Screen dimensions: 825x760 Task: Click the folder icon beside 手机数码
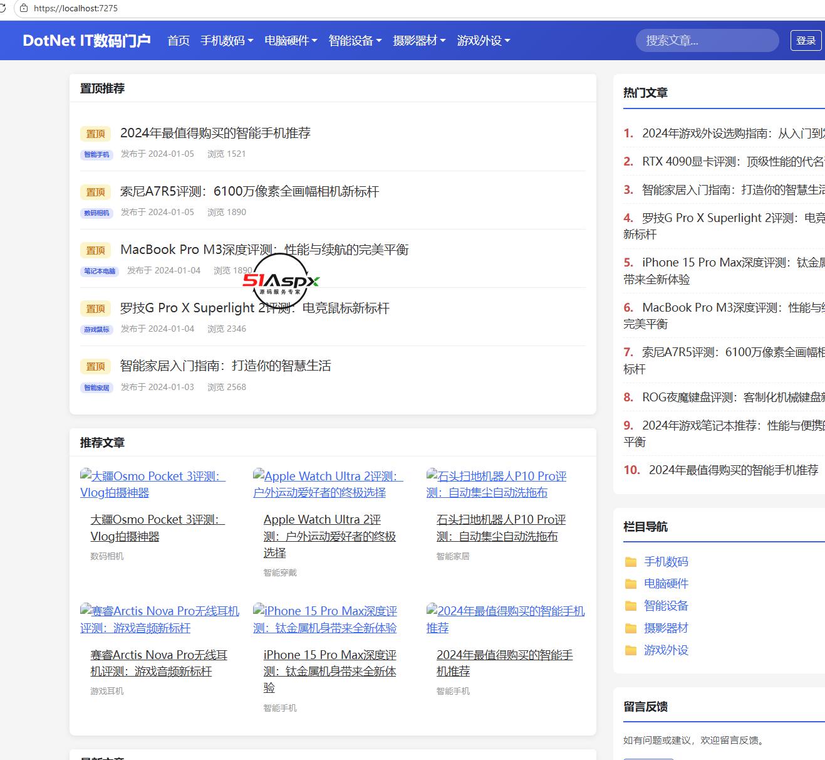[631, 562]
